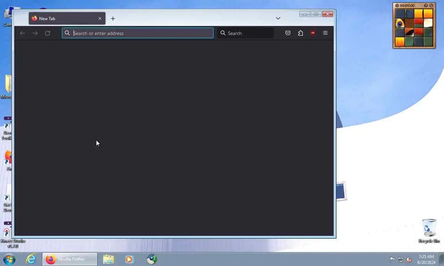444x266 pixels.
Task: Open the Extensions puzzle-piece menu
Action: (x=300, y=33)
